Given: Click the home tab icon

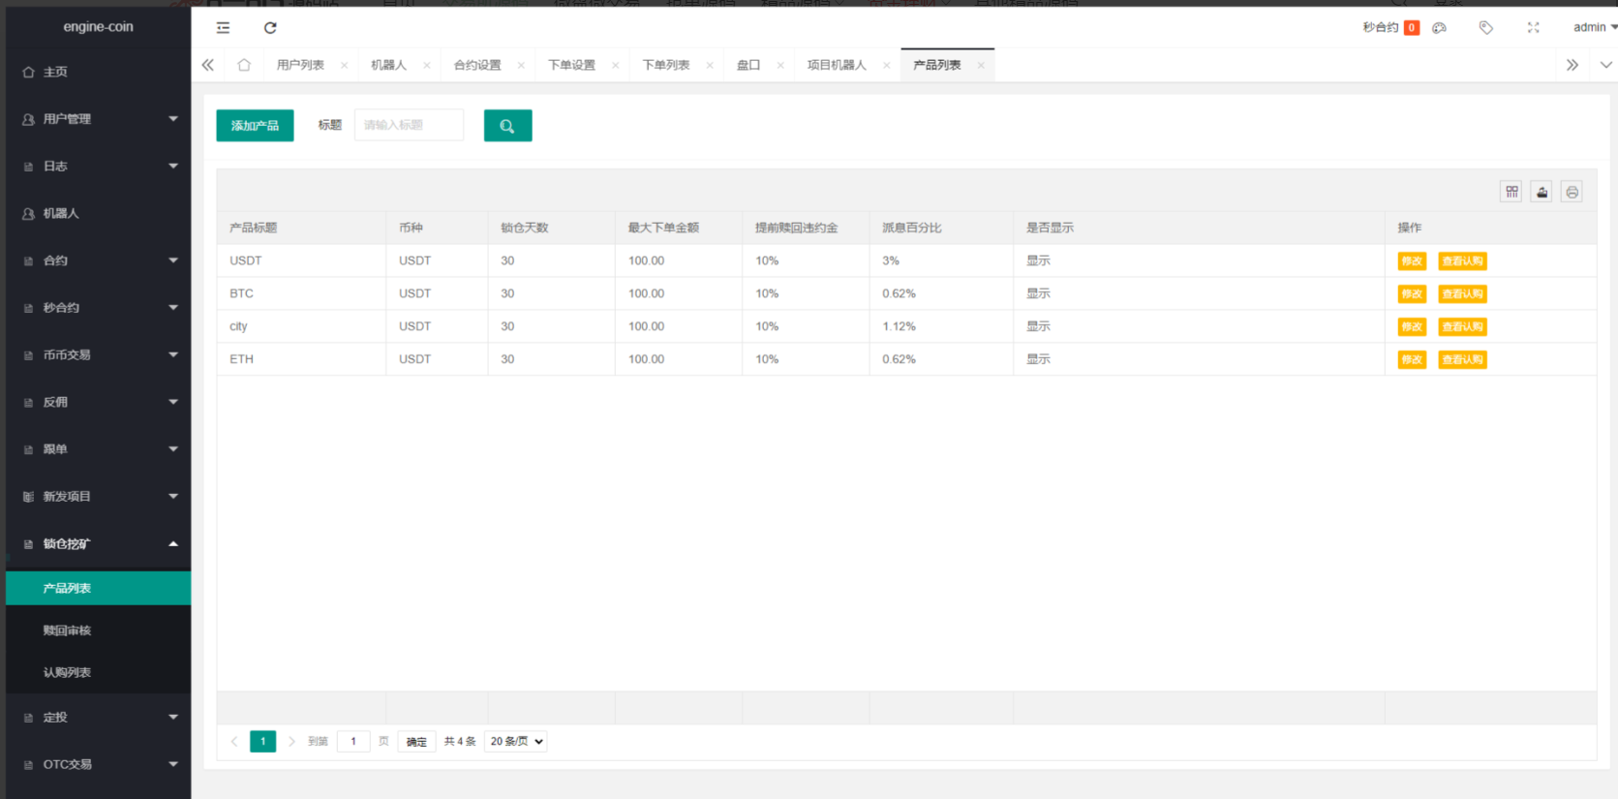Looking at the screenshot, I should coord(244,65).
